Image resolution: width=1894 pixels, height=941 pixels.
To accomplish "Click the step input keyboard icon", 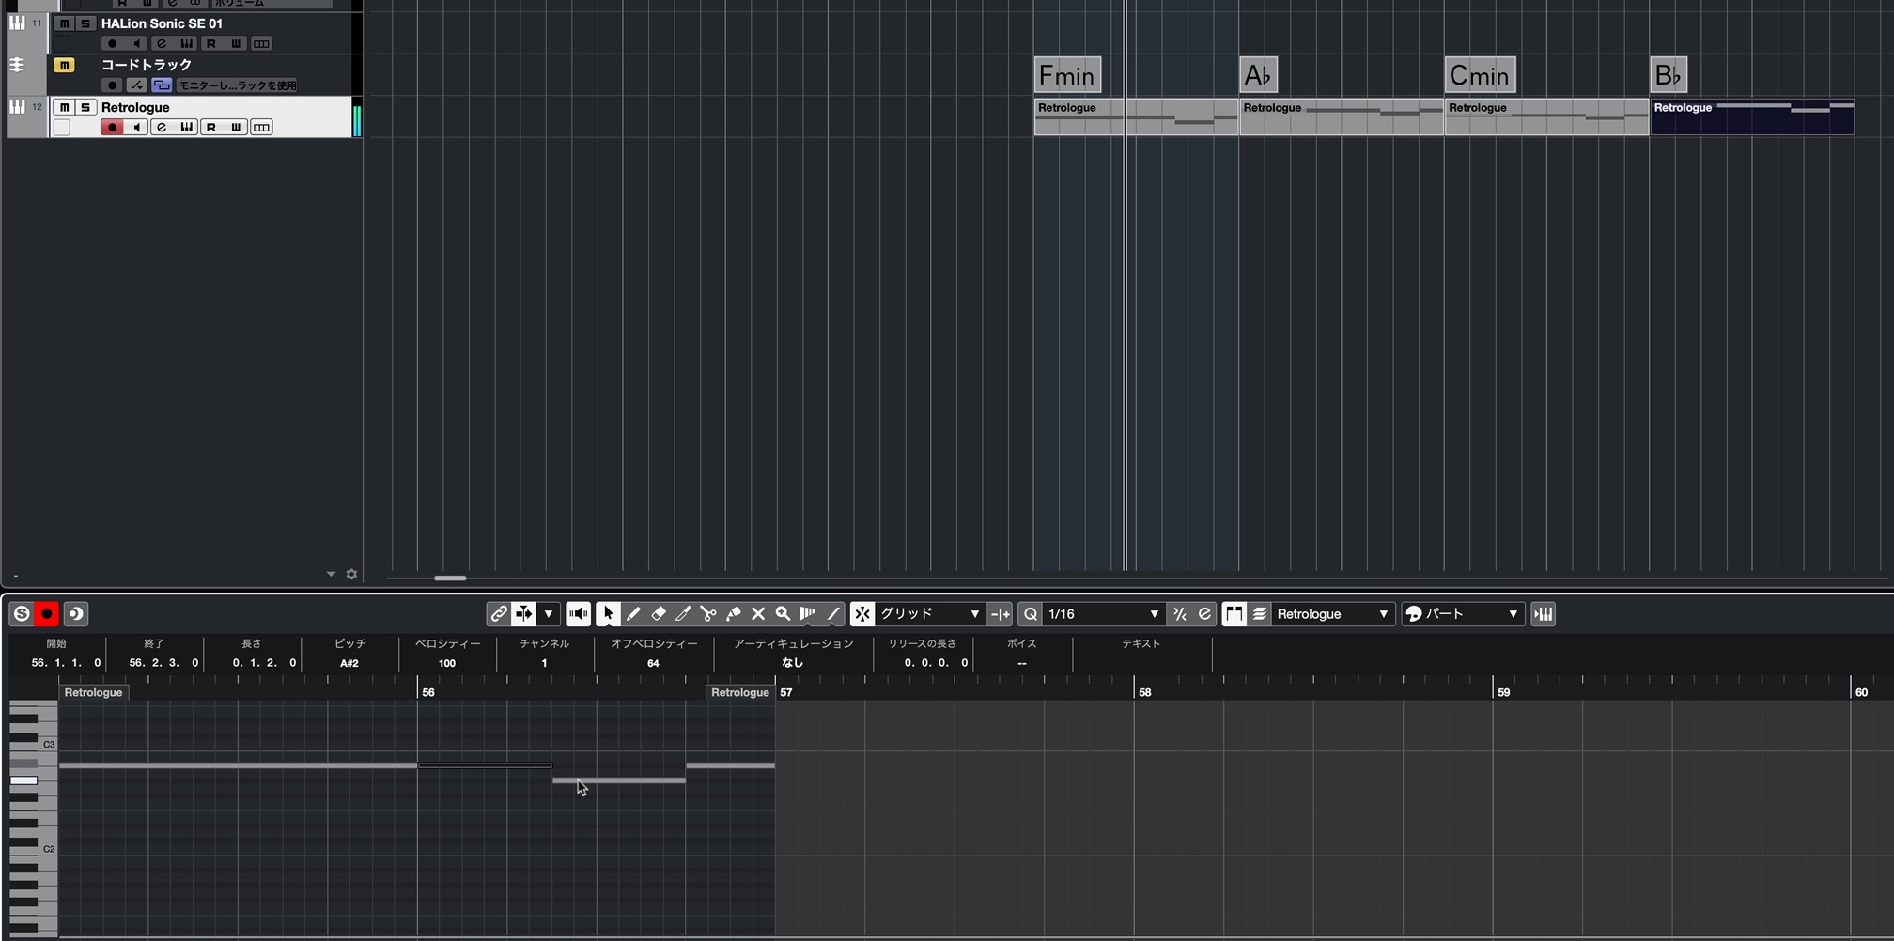I will 1544,614.
